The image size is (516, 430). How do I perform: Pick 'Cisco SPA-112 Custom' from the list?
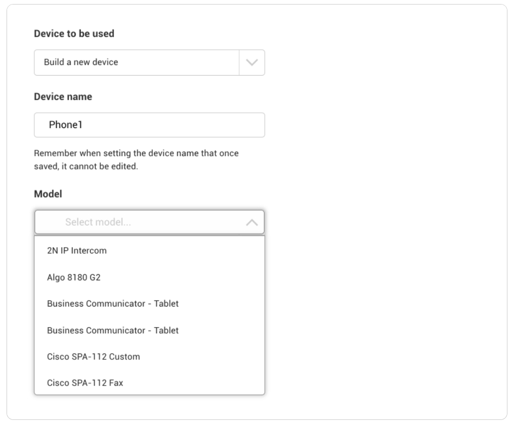tap(149, 356)
